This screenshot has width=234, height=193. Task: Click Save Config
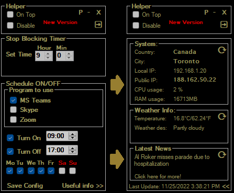25,186
